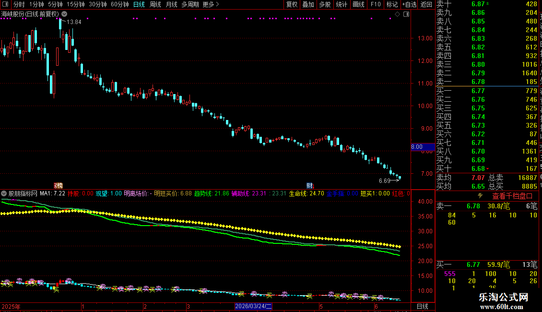The image size is (542, 312).
Task: Click the 卖均 7.07 value
Action: 478,178
